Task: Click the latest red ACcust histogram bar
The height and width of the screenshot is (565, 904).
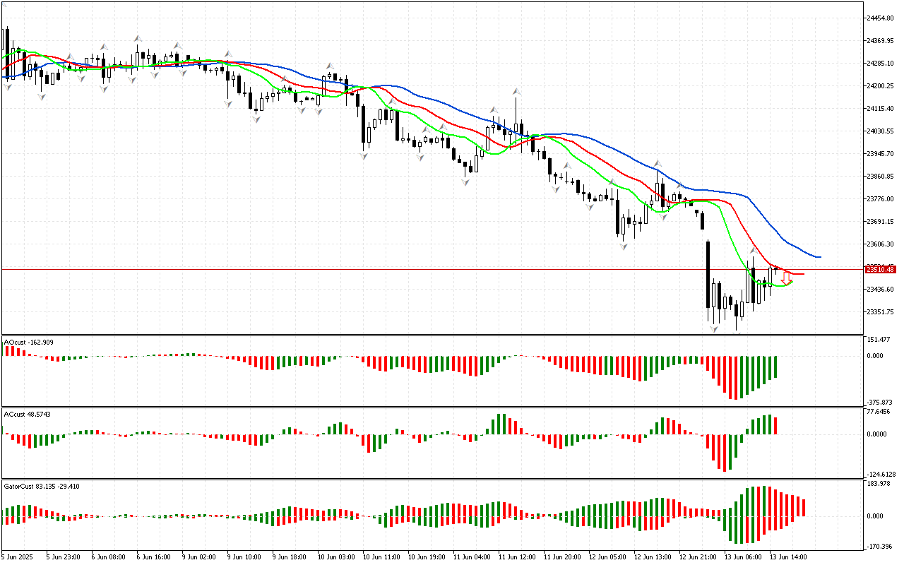Action: tap(776, 426)
